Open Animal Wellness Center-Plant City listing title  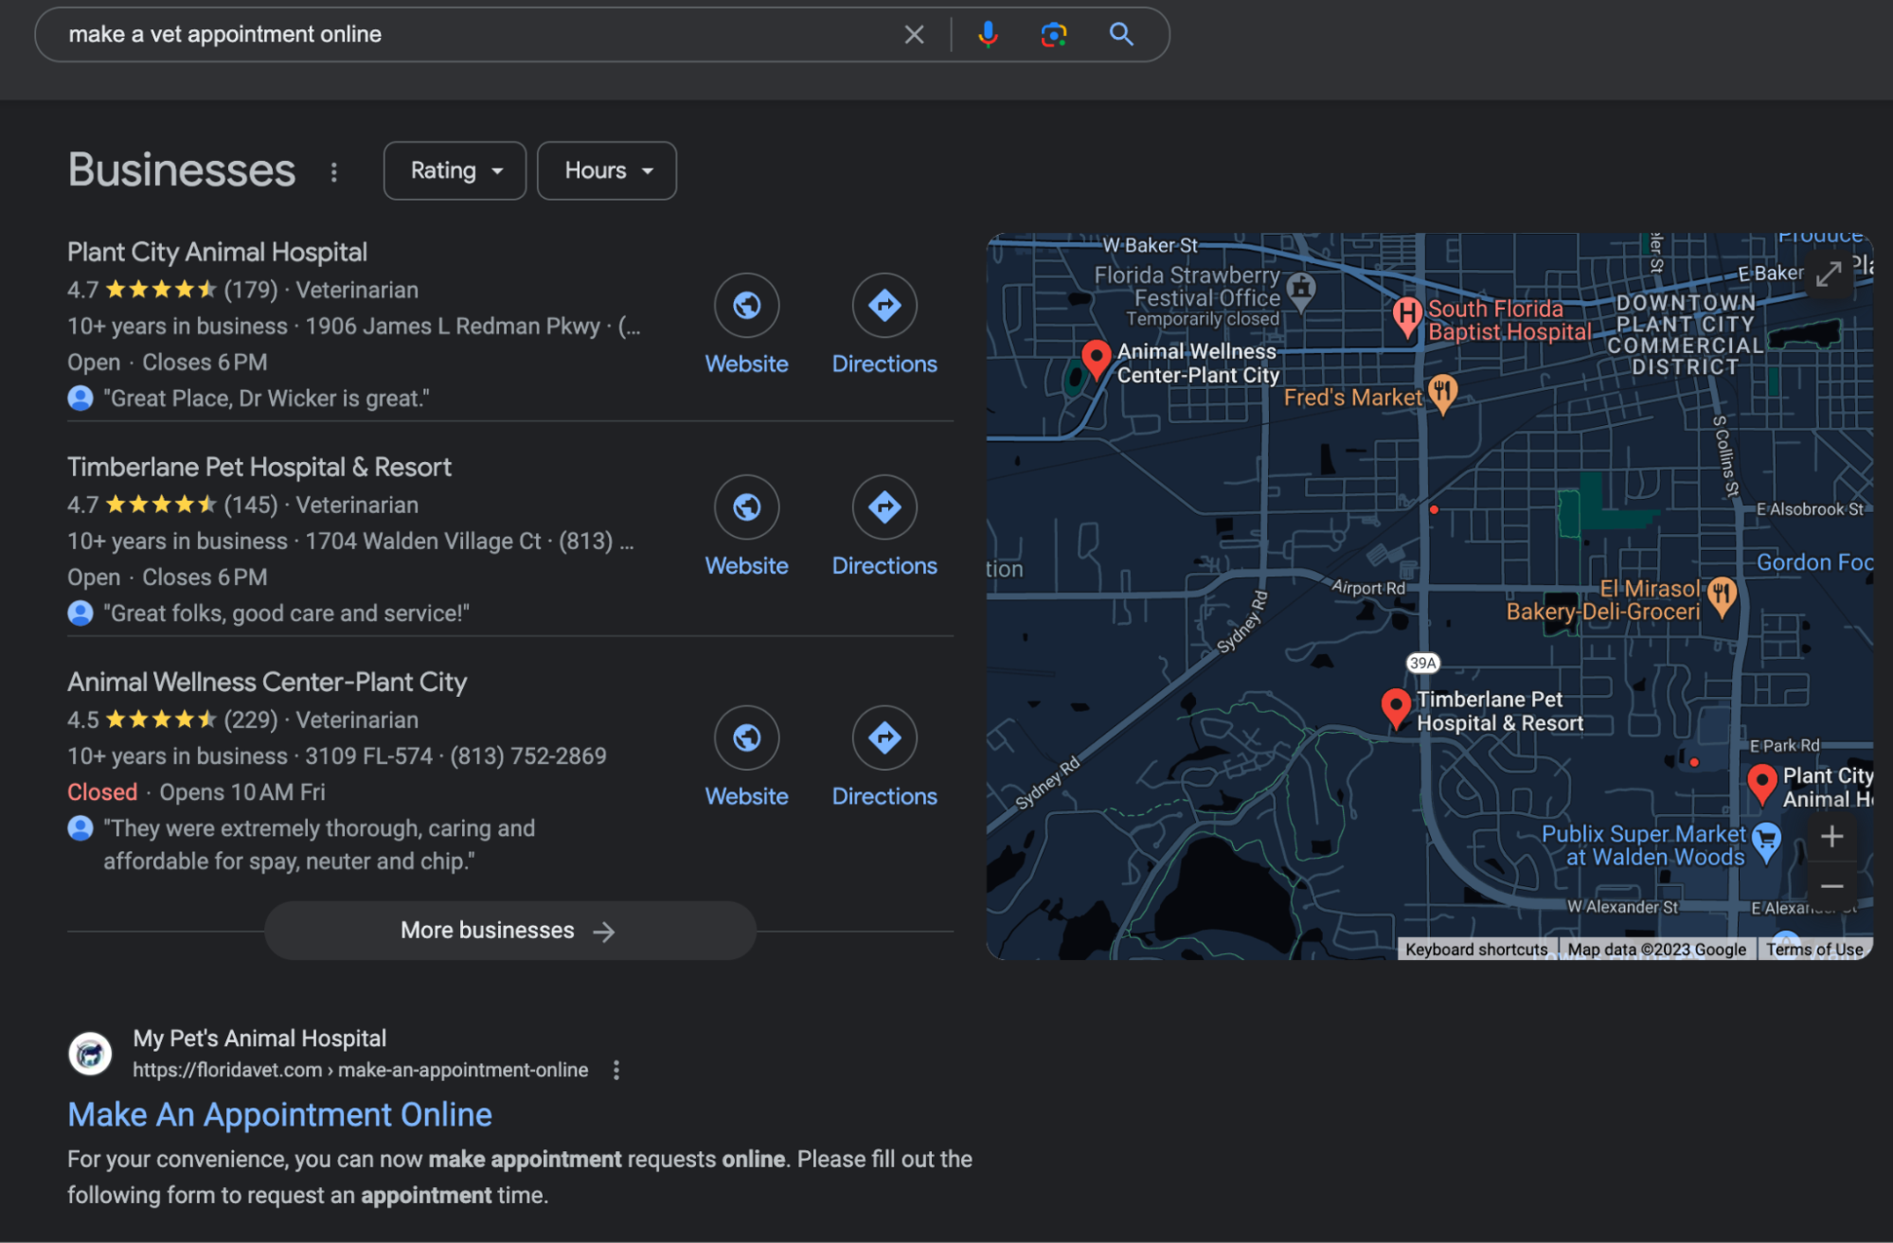267,682
